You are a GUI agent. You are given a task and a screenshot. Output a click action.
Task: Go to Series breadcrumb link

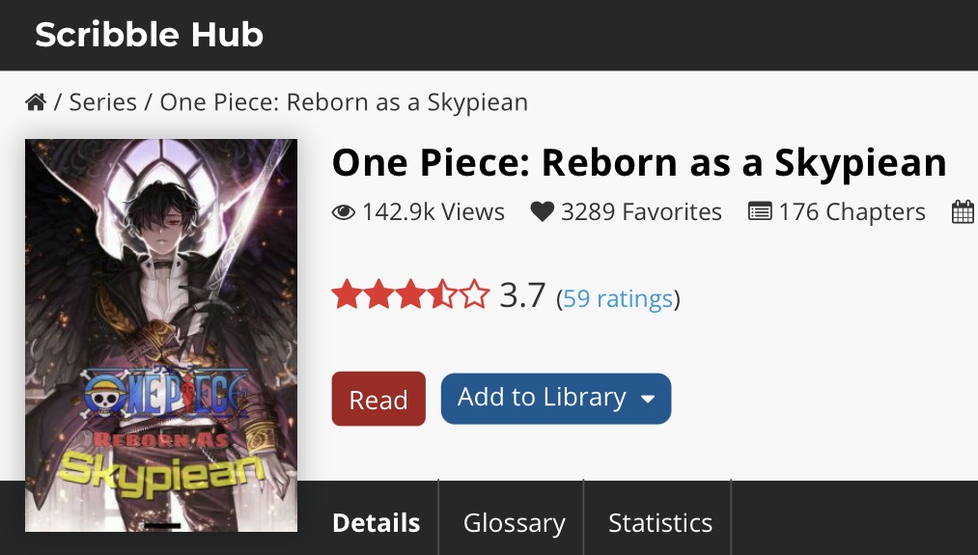coord(103,102)
